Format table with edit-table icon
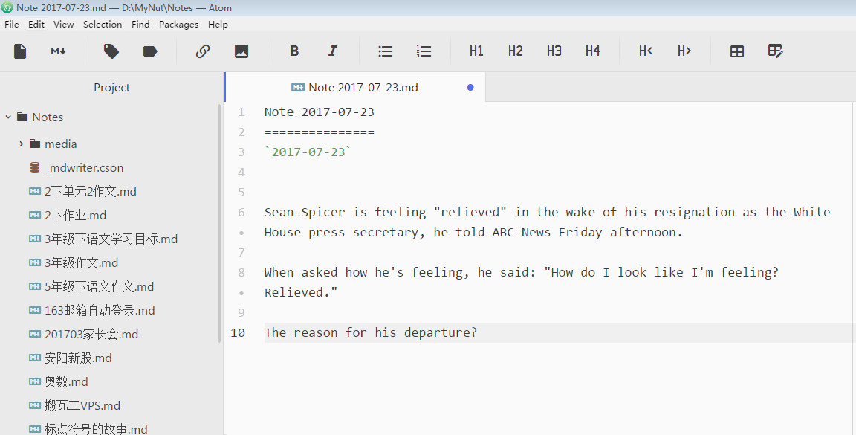This screenshot has width=856, height=435. click(x=775, y=51)
